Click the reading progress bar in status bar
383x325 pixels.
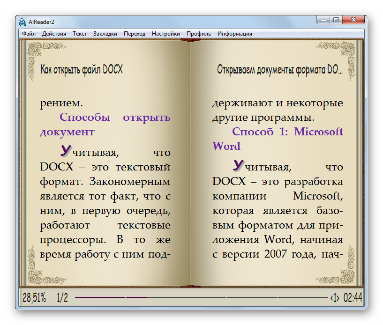point(201,297)
